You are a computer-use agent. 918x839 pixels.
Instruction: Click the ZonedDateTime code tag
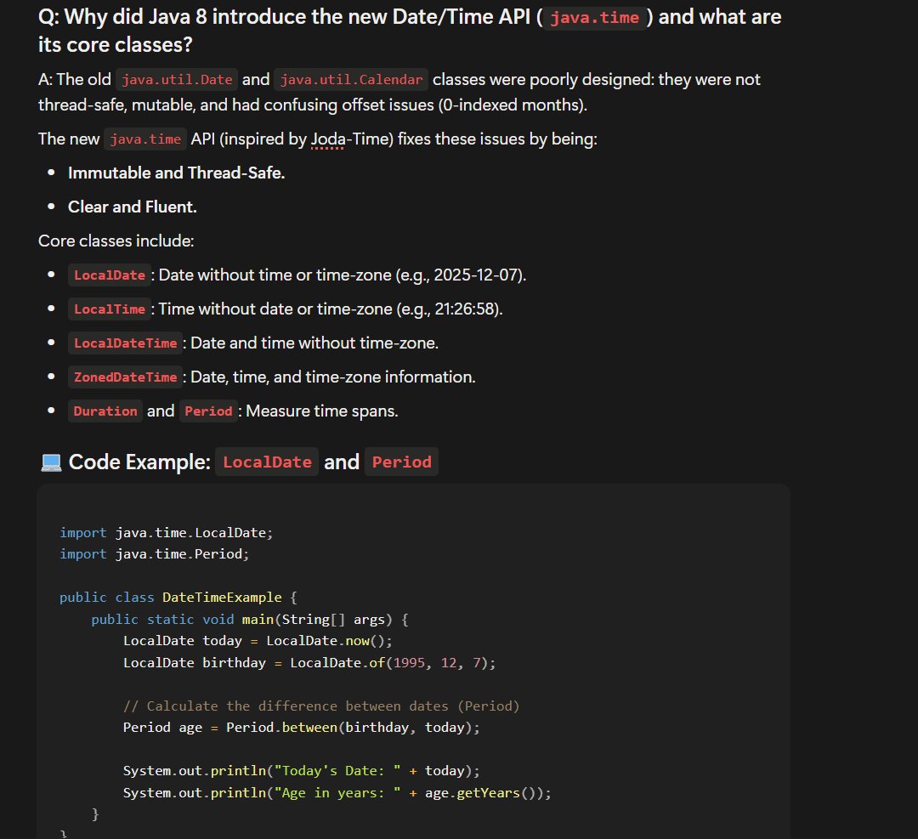point(125,377)
